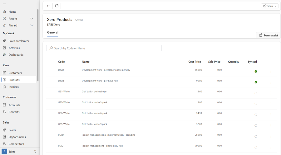281x155 pixels.
Task: Click the Pinned pin icon
Action: point(4,25)
